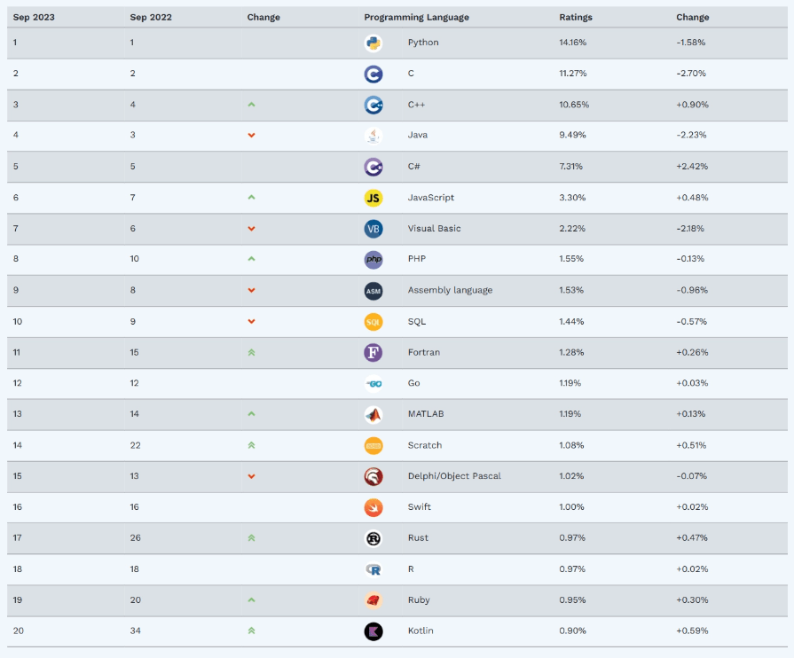The height and width of the screenshot is (658, 794).
Task: Click the double up arrow for Scratch
Action: (251, 445)
